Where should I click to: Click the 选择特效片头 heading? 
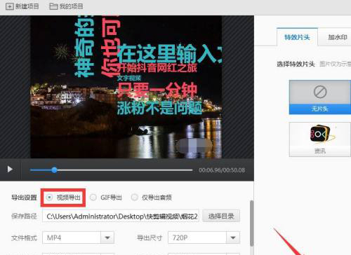(x=296, y=64)
